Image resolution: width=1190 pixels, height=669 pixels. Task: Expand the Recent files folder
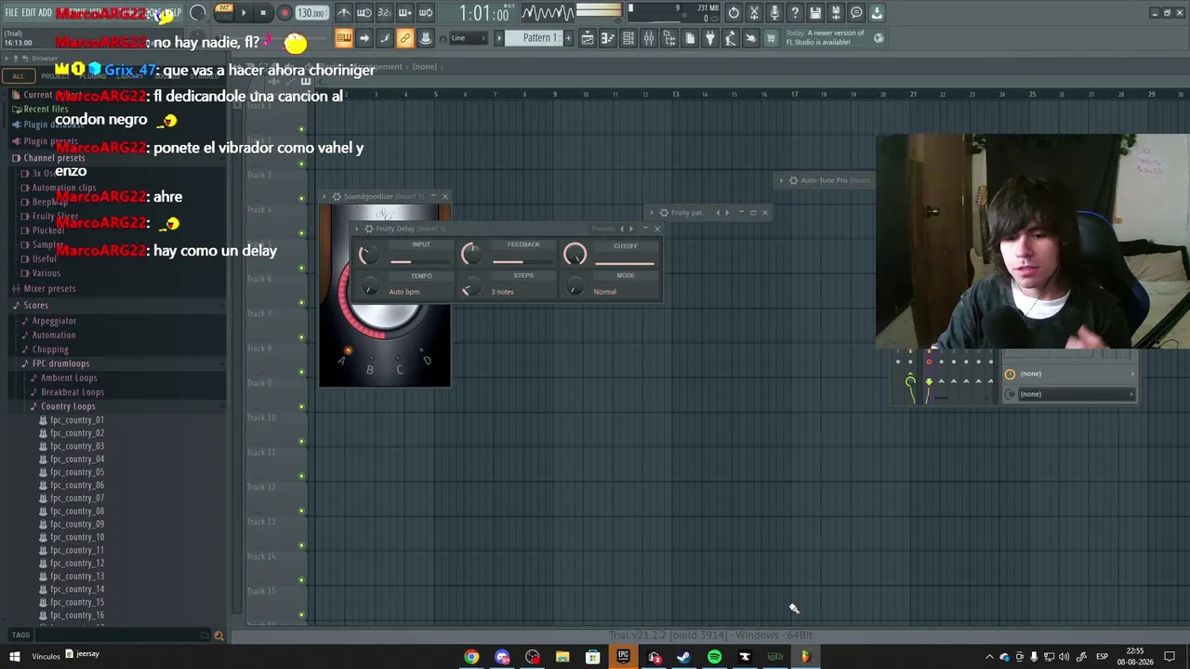[46, 109]
